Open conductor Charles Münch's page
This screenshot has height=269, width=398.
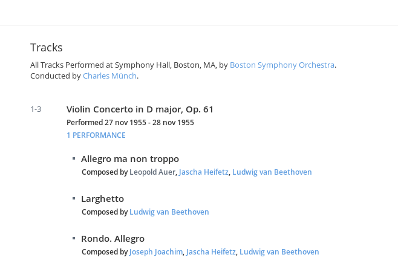click(109, 76)
